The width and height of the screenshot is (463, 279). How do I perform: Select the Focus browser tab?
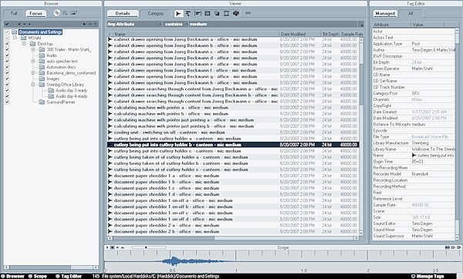tap(35, 13)
